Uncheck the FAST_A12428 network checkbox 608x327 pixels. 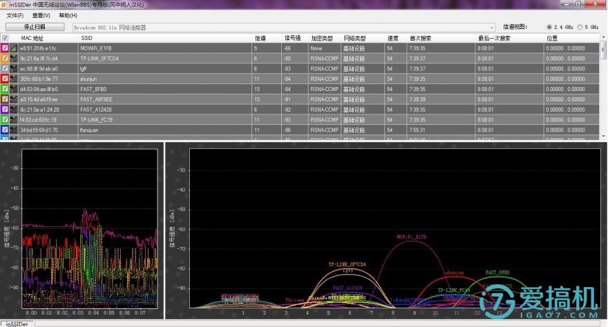tap(5, 110)
